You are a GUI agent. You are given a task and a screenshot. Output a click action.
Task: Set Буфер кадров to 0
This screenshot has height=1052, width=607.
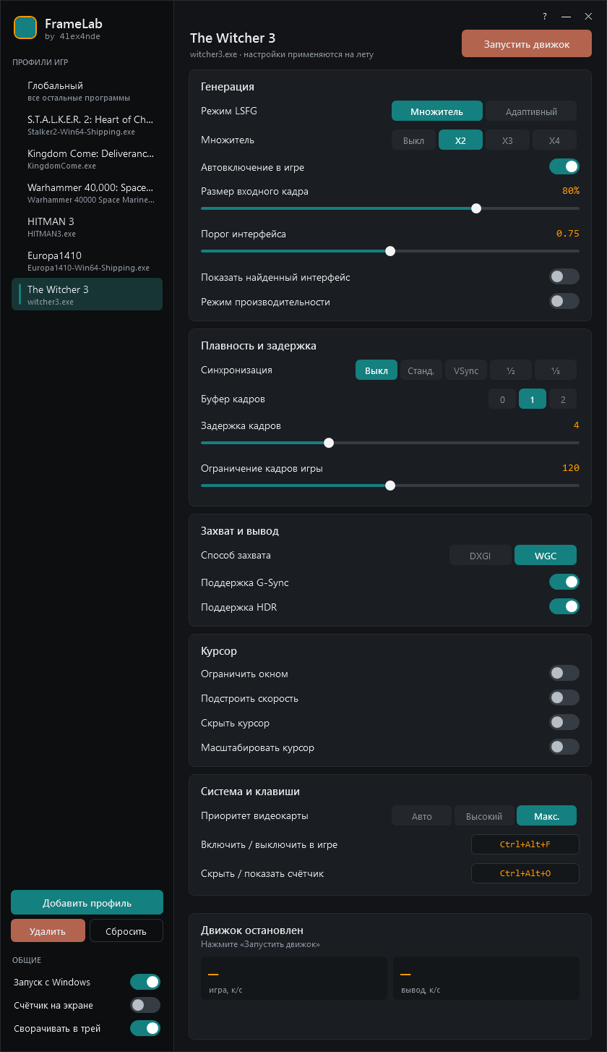tap(502, 399)
